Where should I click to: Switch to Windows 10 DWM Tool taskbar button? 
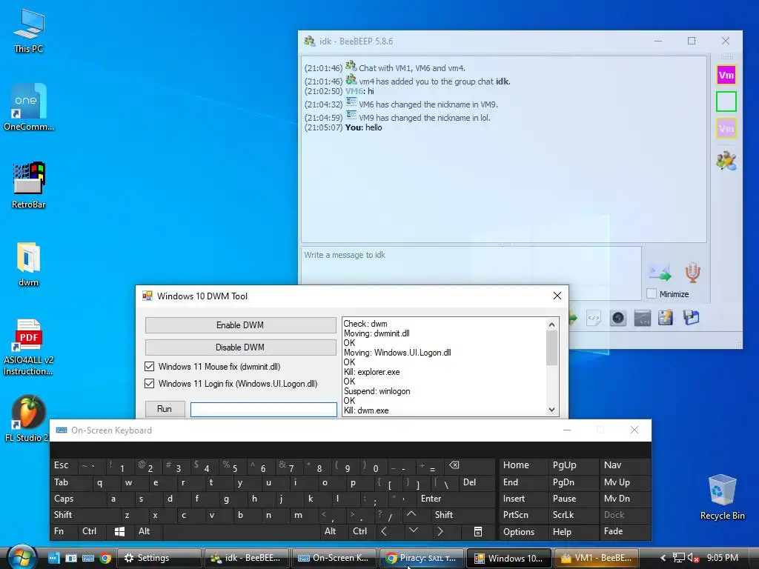[508, 558]
